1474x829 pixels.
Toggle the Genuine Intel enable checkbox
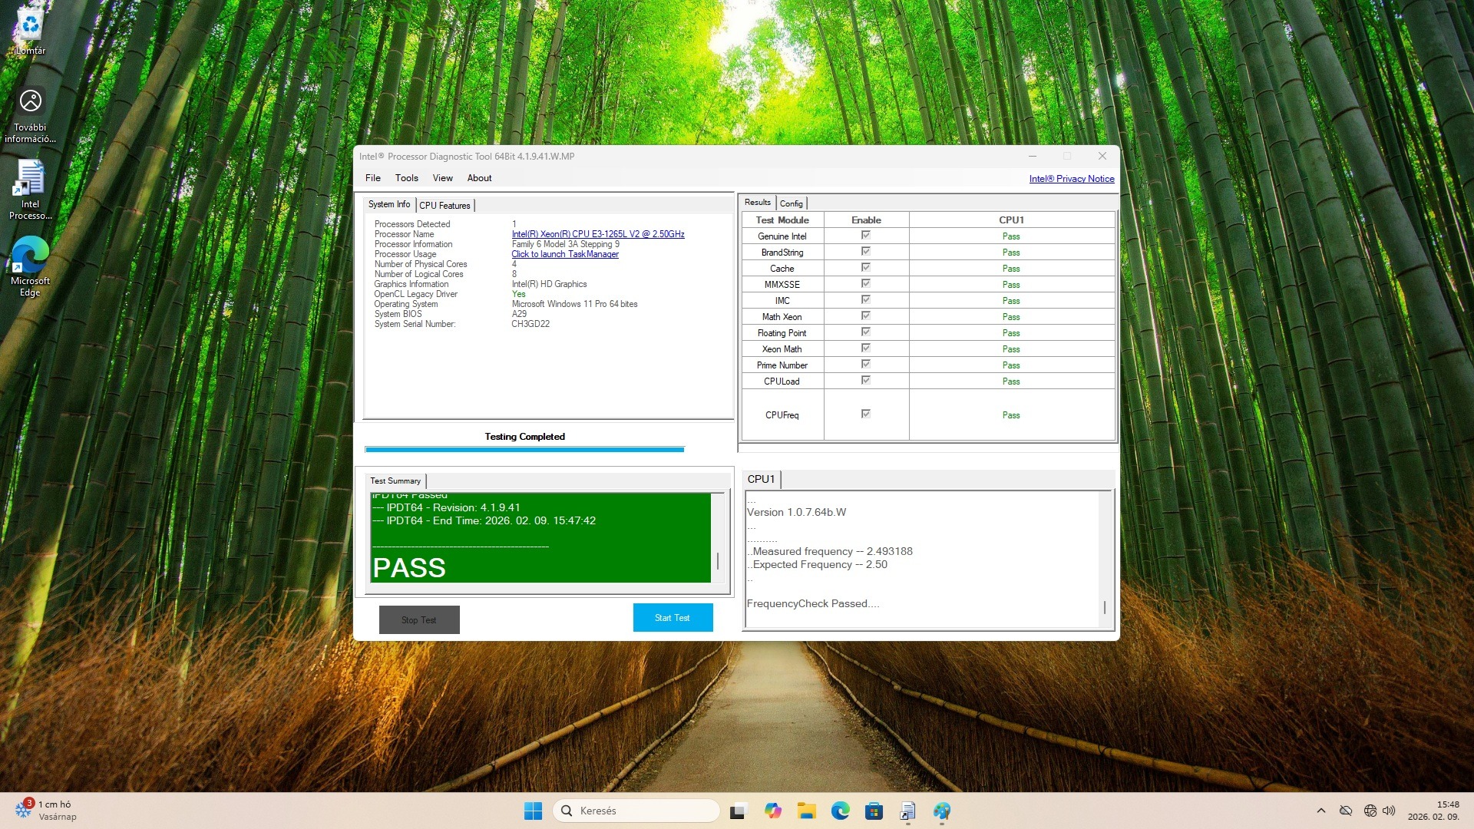[x=865, y=236]
